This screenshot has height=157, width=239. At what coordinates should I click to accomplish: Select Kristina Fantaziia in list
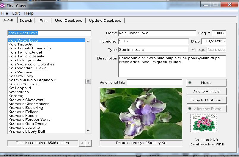pyautogui.click(x=46, y=84)
